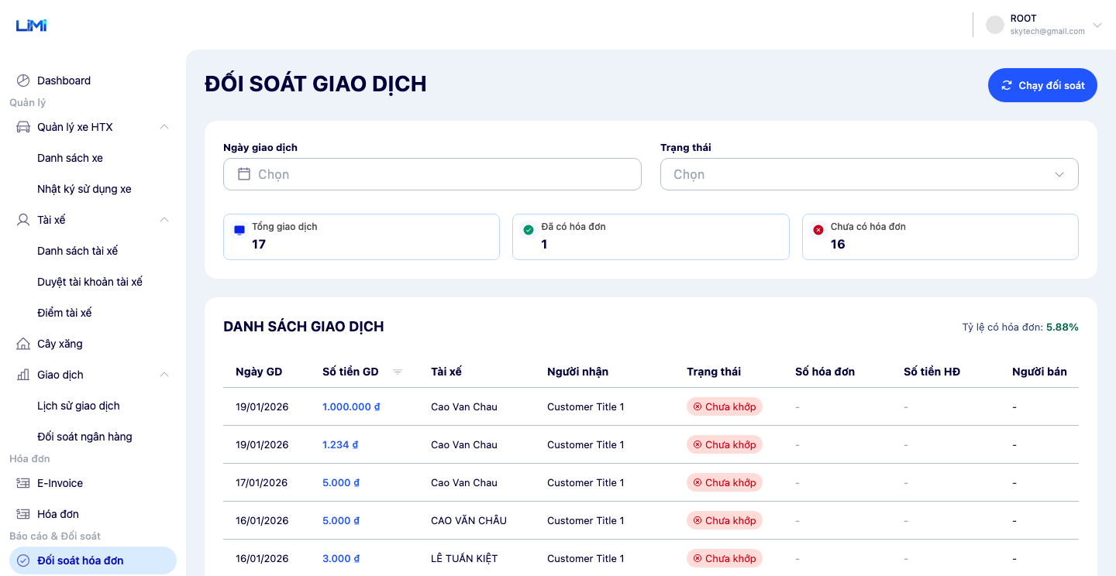The height and width of the screenshot is (576, 1116).
Task: Click the driver name CAO VĂN CHÂU
Action: pyautogui.click(x=469, y=520)
